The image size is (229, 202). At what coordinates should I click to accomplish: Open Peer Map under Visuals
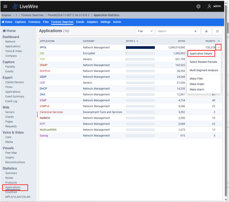pyautogui.click(x=11, y=153)
